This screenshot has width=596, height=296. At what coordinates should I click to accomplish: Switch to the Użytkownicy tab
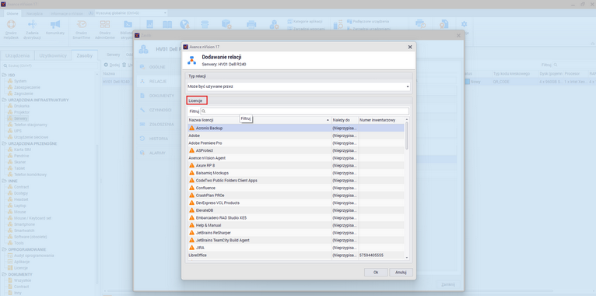tap(53, 55)
